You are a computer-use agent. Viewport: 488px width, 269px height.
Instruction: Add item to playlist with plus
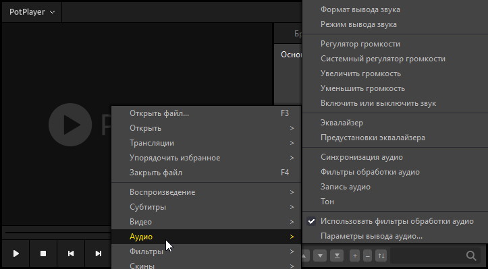pyautogui.click(x=355, y=256)
